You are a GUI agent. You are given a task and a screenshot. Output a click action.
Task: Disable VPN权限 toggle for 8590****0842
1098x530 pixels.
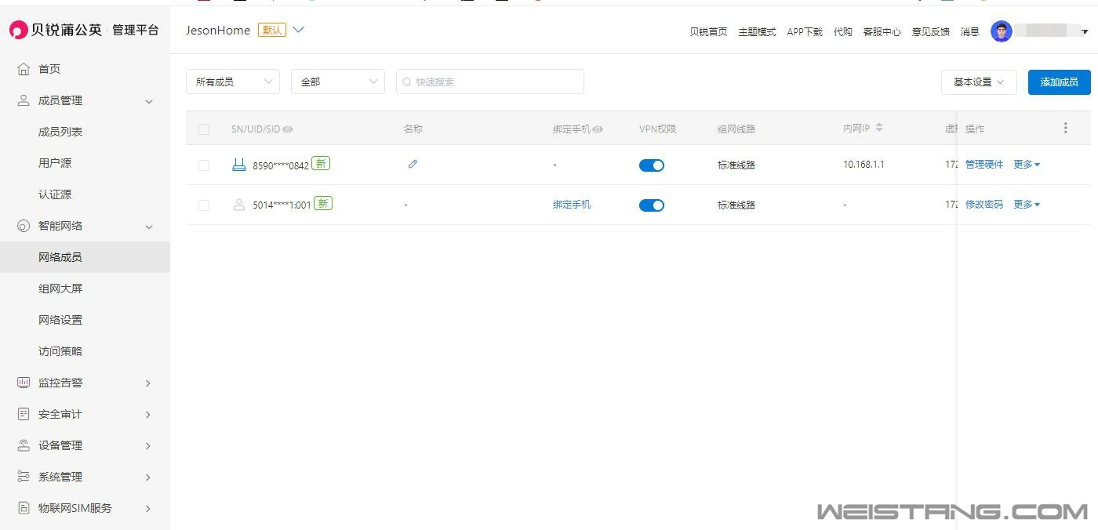point(651,165)
